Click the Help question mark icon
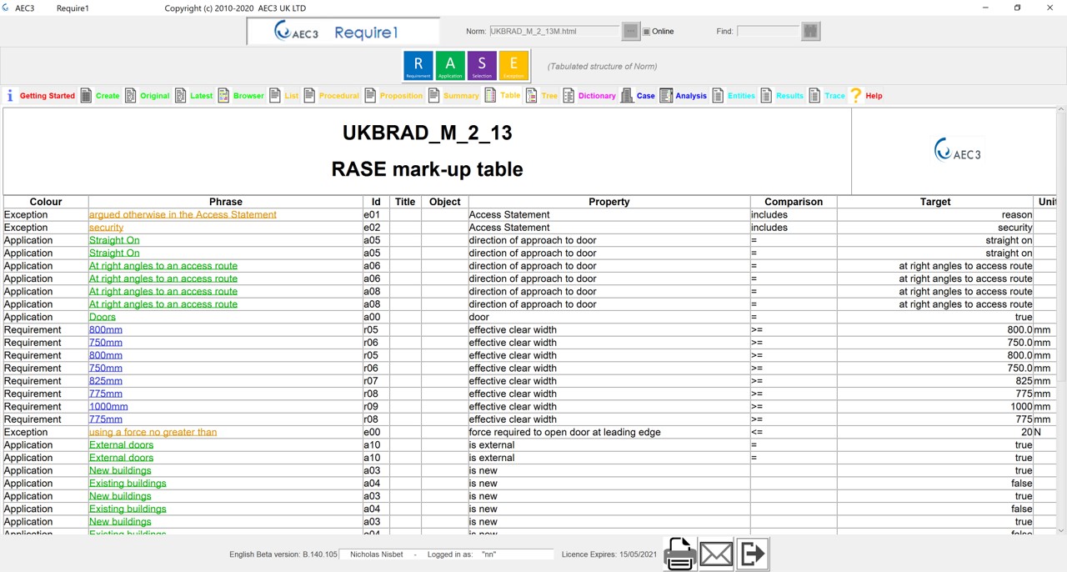The width and height of the screenshot is (1067, 572). [x=855, y=96]
